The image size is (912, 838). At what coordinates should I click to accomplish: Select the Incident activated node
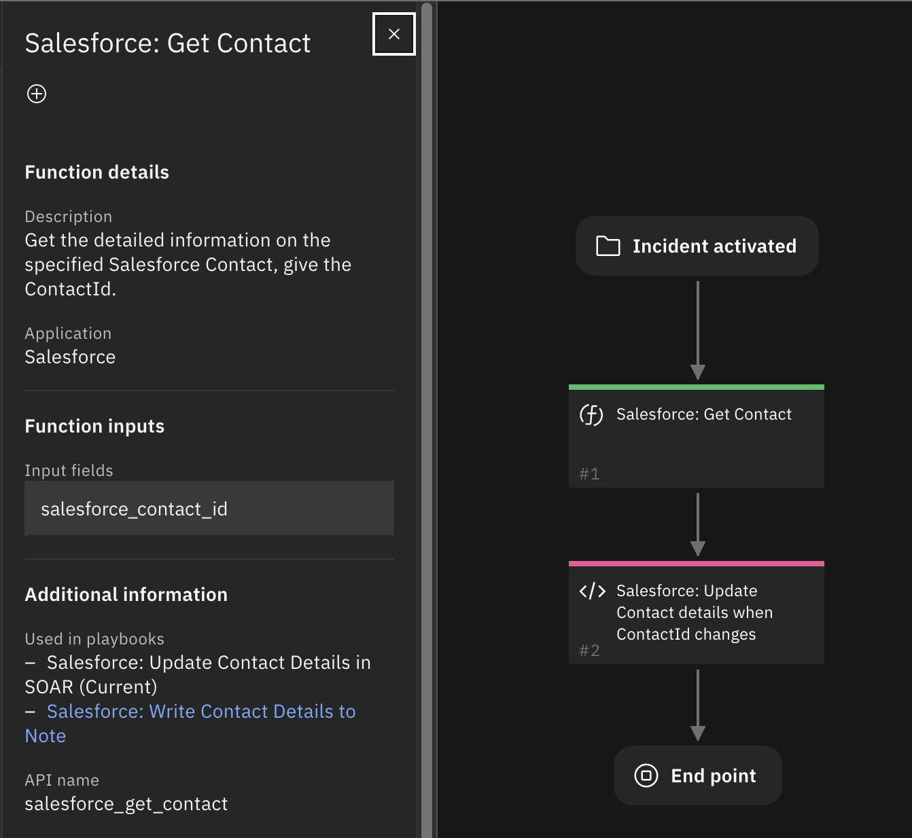tap(697, 246)
